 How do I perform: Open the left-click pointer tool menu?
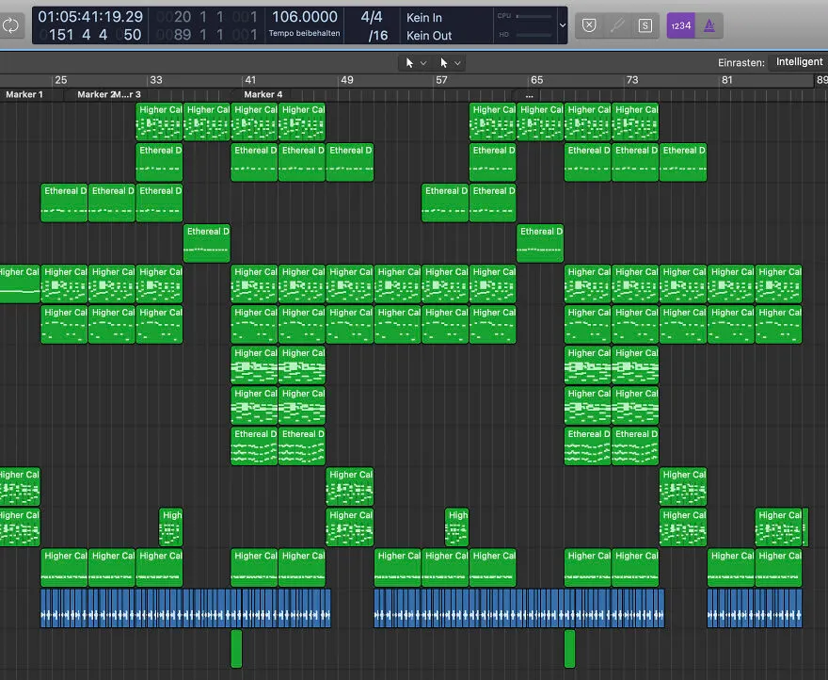[x=416, y=63]
